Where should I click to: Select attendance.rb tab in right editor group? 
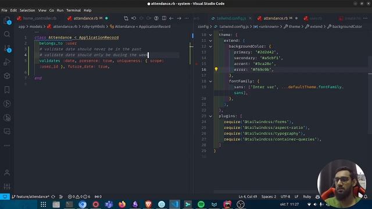pyautogui.click(x=276, y=18)
